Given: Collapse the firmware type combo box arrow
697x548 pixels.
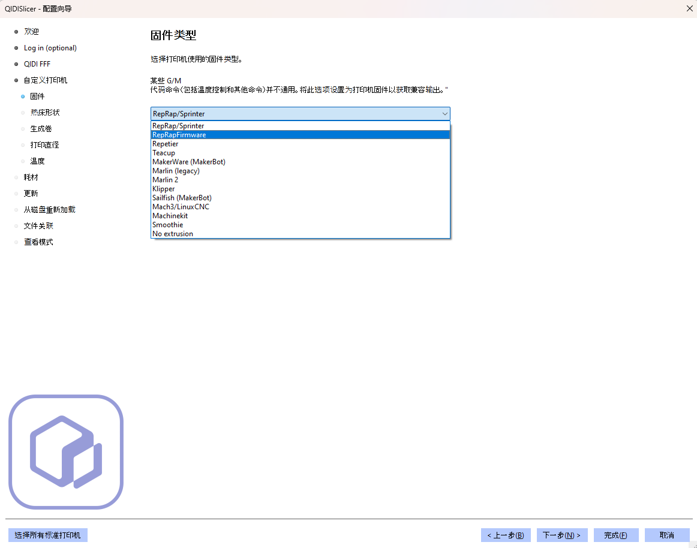Looking at the screenshot, I should [444, 114].
